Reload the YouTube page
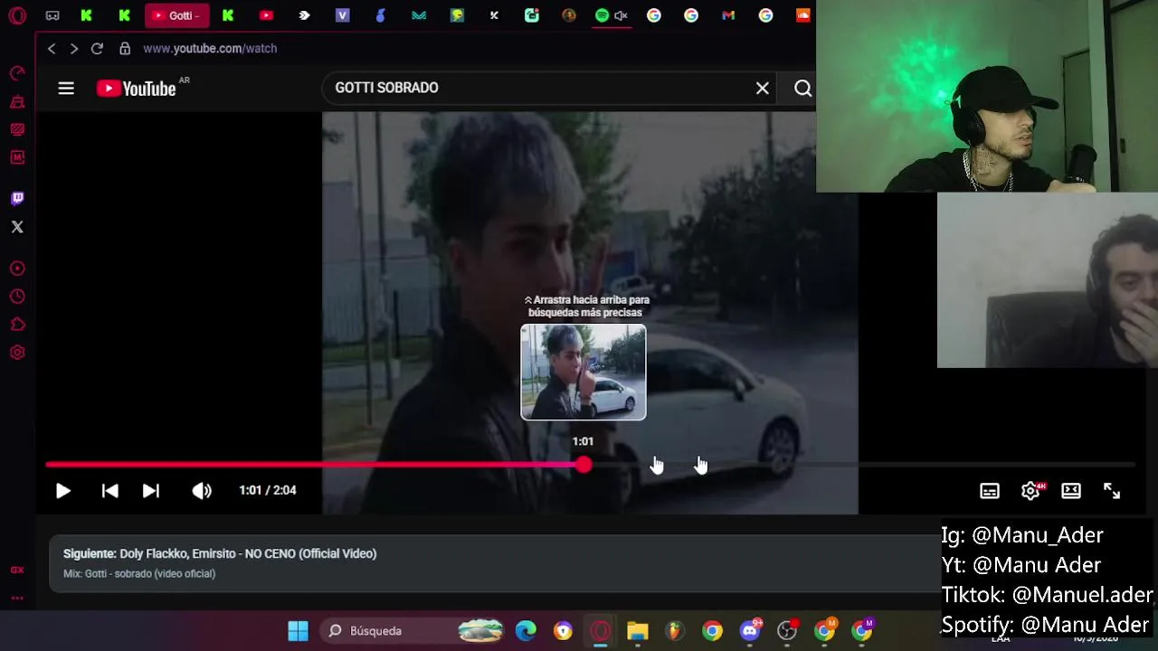This screenshot has width=1158, height=651. pyautogui.click(x=97, y=49)
